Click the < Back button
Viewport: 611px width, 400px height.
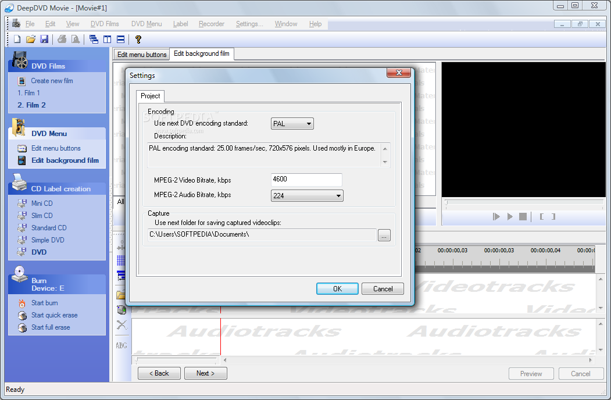click(159, 373)
